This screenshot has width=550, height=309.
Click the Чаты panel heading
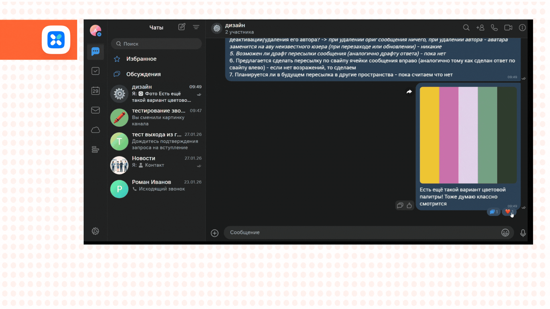(x=156, y=27)
